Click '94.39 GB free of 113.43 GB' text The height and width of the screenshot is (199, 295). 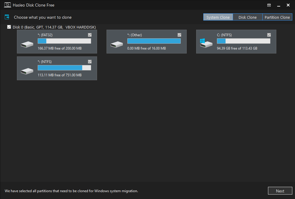(x=237, y=48)
